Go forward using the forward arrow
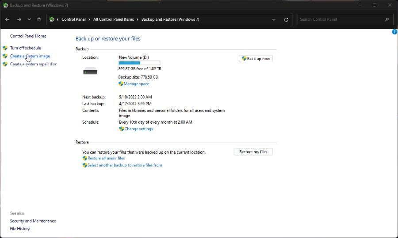 pyautogui.click(x=19, y=19)
